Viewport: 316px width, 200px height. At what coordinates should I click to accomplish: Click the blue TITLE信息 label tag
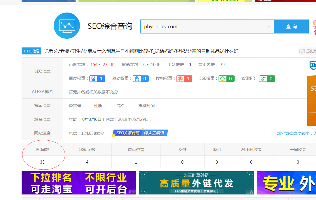coord(31,51)
